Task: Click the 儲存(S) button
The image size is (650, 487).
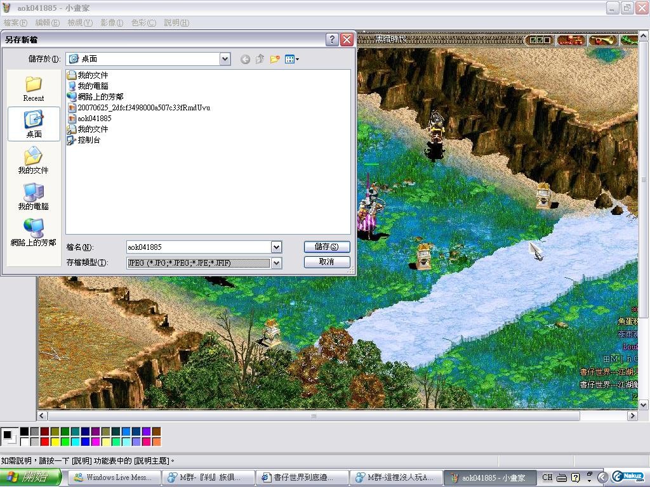Action: (x=327, y=247)
